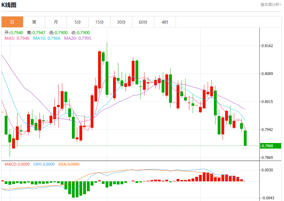
Task: Click the MACD:0.0000 indicator label
Action: coord(17,164)
